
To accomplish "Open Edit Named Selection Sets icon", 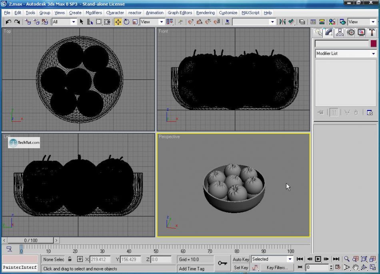I will tap(227, 22).
